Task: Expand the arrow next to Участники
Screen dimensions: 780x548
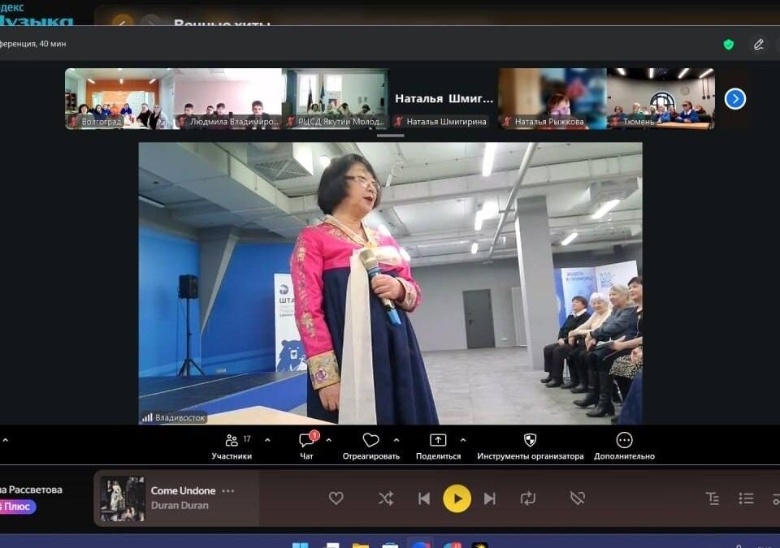Action: 267,440
